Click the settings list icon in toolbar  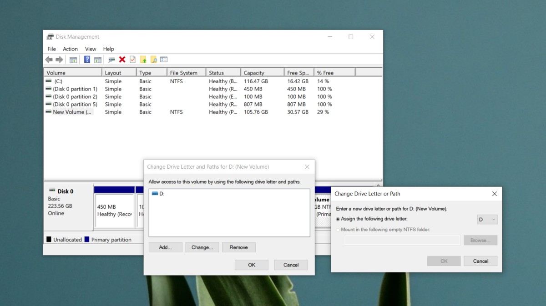tap(164, 60)
